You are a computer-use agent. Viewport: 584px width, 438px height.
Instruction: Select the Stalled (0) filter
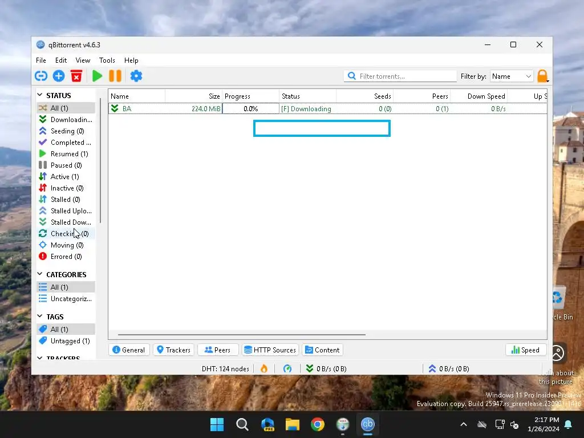66,200
